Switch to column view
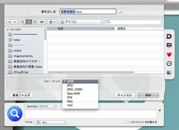Image resolution: width=179 pixels, height=130 pixels. click(x=35, y=22)
